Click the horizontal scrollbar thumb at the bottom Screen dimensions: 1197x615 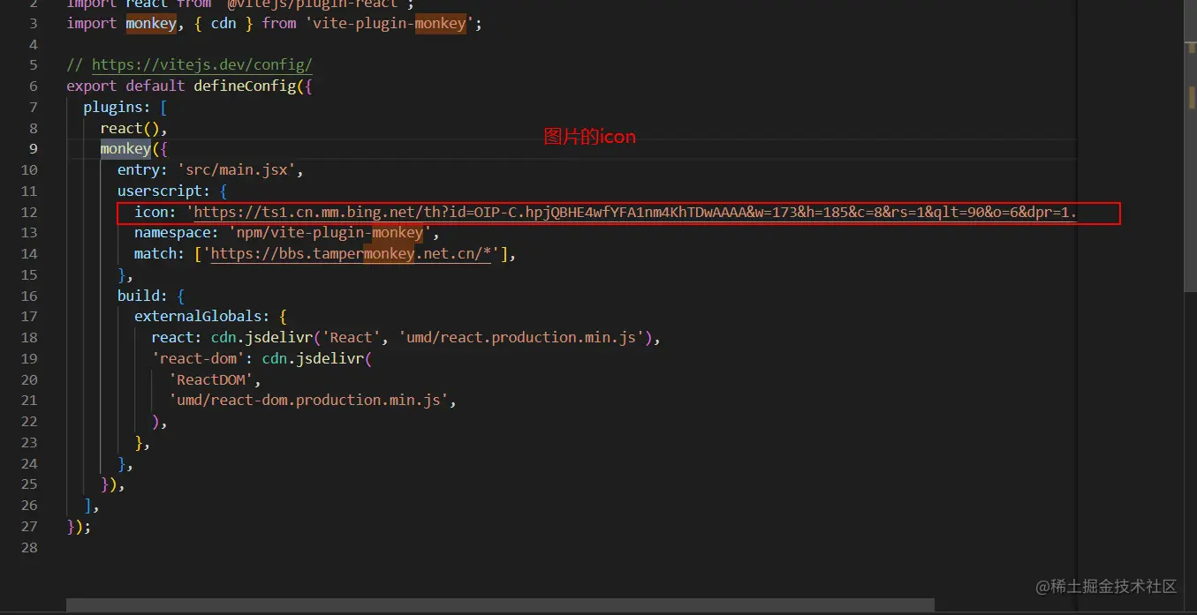[x=500, y=605]
